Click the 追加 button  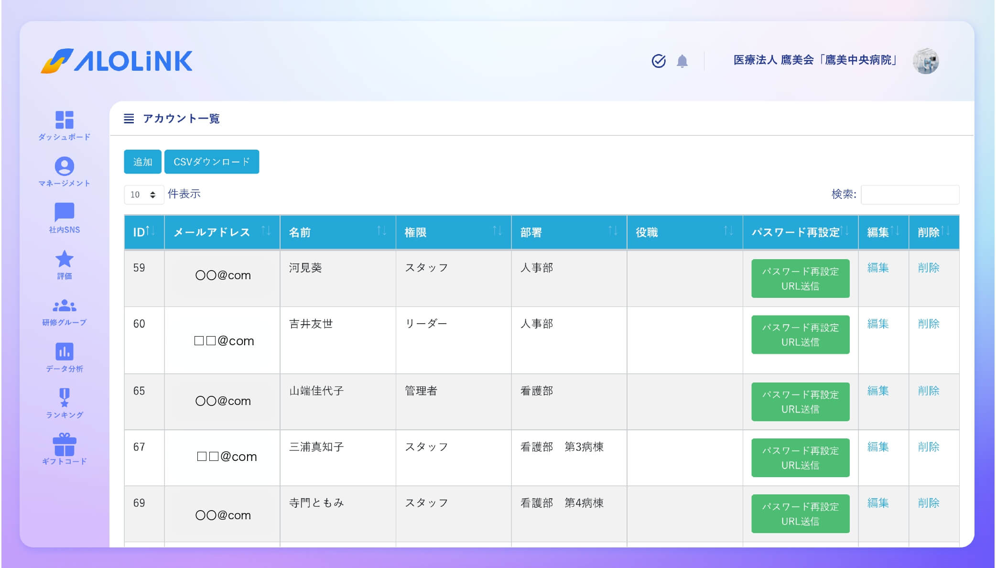[x=142, y=162]
